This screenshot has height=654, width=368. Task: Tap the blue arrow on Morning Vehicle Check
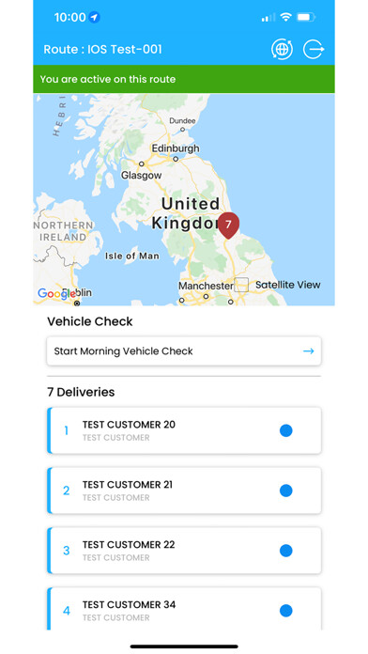click(309, 351)
